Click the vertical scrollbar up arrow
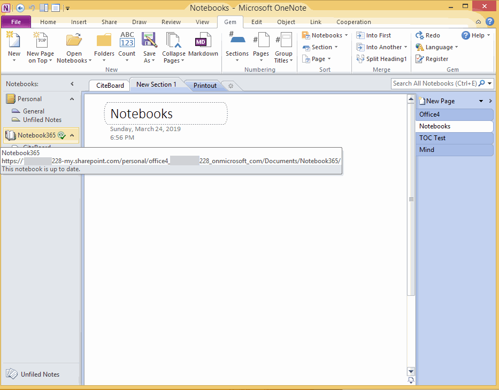Screen dimensions: 499x390 [x=411, y=99]
